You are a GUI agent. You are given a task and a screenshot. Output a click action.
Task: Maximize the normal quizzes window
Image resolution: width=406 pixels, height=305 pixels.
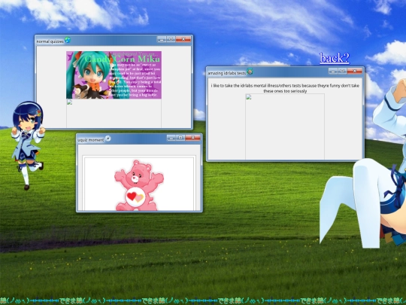(171, 39)
